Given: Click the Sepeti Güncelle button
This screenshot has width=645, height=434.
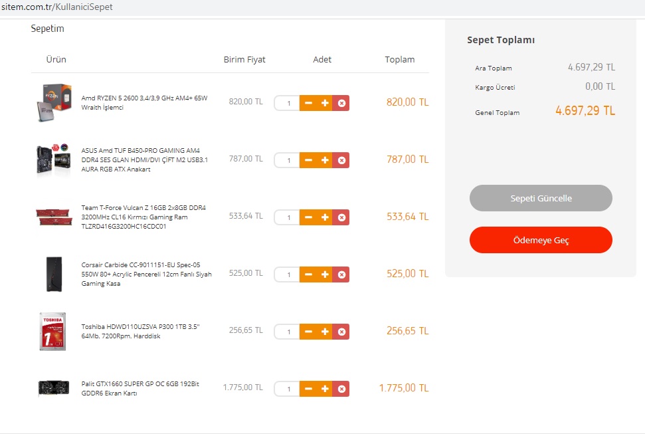Looking at the screenshot, I should point(541,198).
